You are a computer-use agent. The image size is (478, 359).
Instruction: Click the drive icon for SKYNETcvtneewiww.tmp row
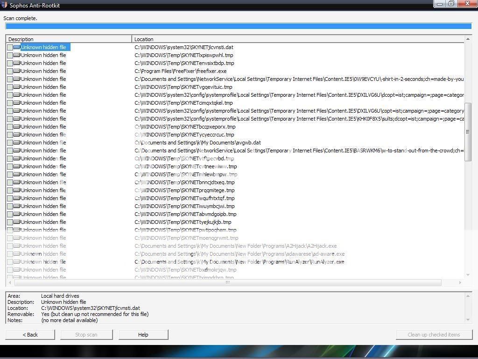17,166
